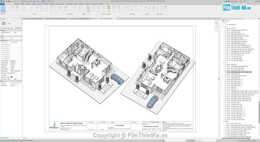Select KC-01 - DANH MỤC BẢN VẼ KẾT CẤU sheet
The height and width of the screenshot is (142, 260).
tap(237, 30)
